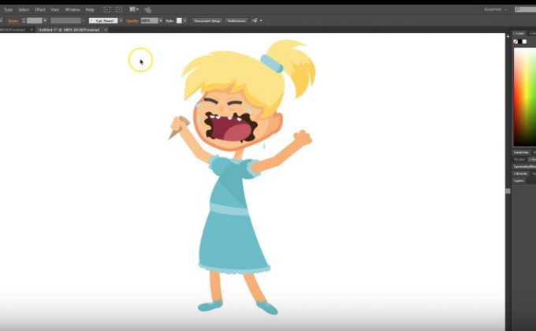
Task: Click the Stock icon beside Bridge
Action: [119, 9]
